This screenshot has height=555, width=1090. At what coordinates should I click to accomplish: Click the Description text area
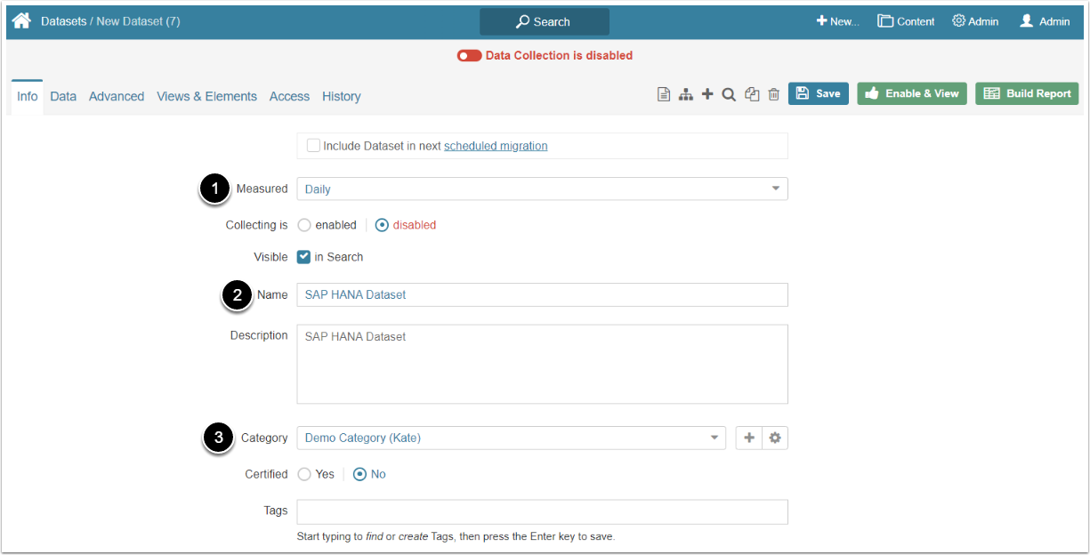pos(542,364)
